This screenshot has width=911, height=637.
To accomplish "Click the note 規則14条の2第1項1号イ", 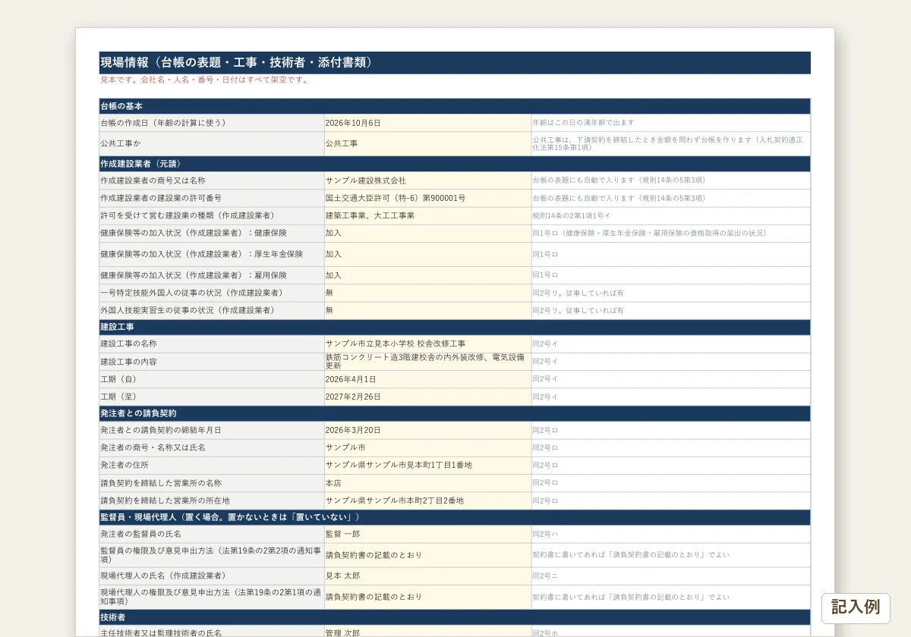I will tap(572, 215).
